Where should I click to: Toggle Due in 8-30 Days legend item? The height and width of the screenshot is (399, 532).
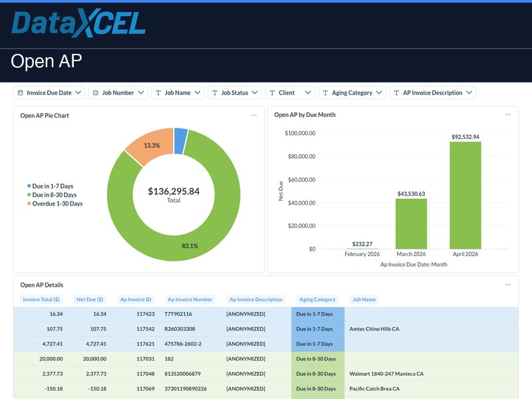53,195
